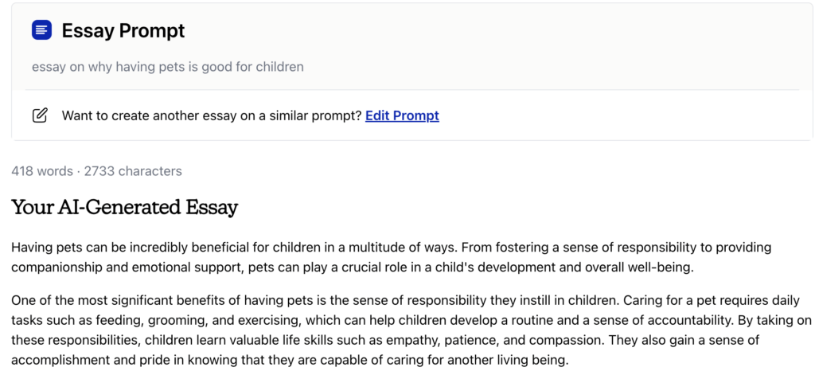Click the 'Your AI-Generated Essay' heading
The height and width of the screenshot is (371, 815).
click(125, 207)
